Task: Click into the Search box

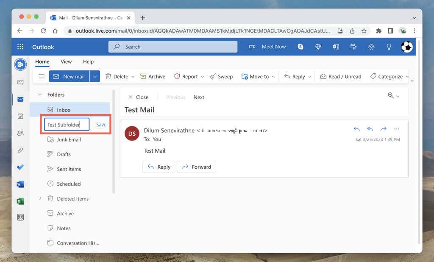Action: coord(173,47)
